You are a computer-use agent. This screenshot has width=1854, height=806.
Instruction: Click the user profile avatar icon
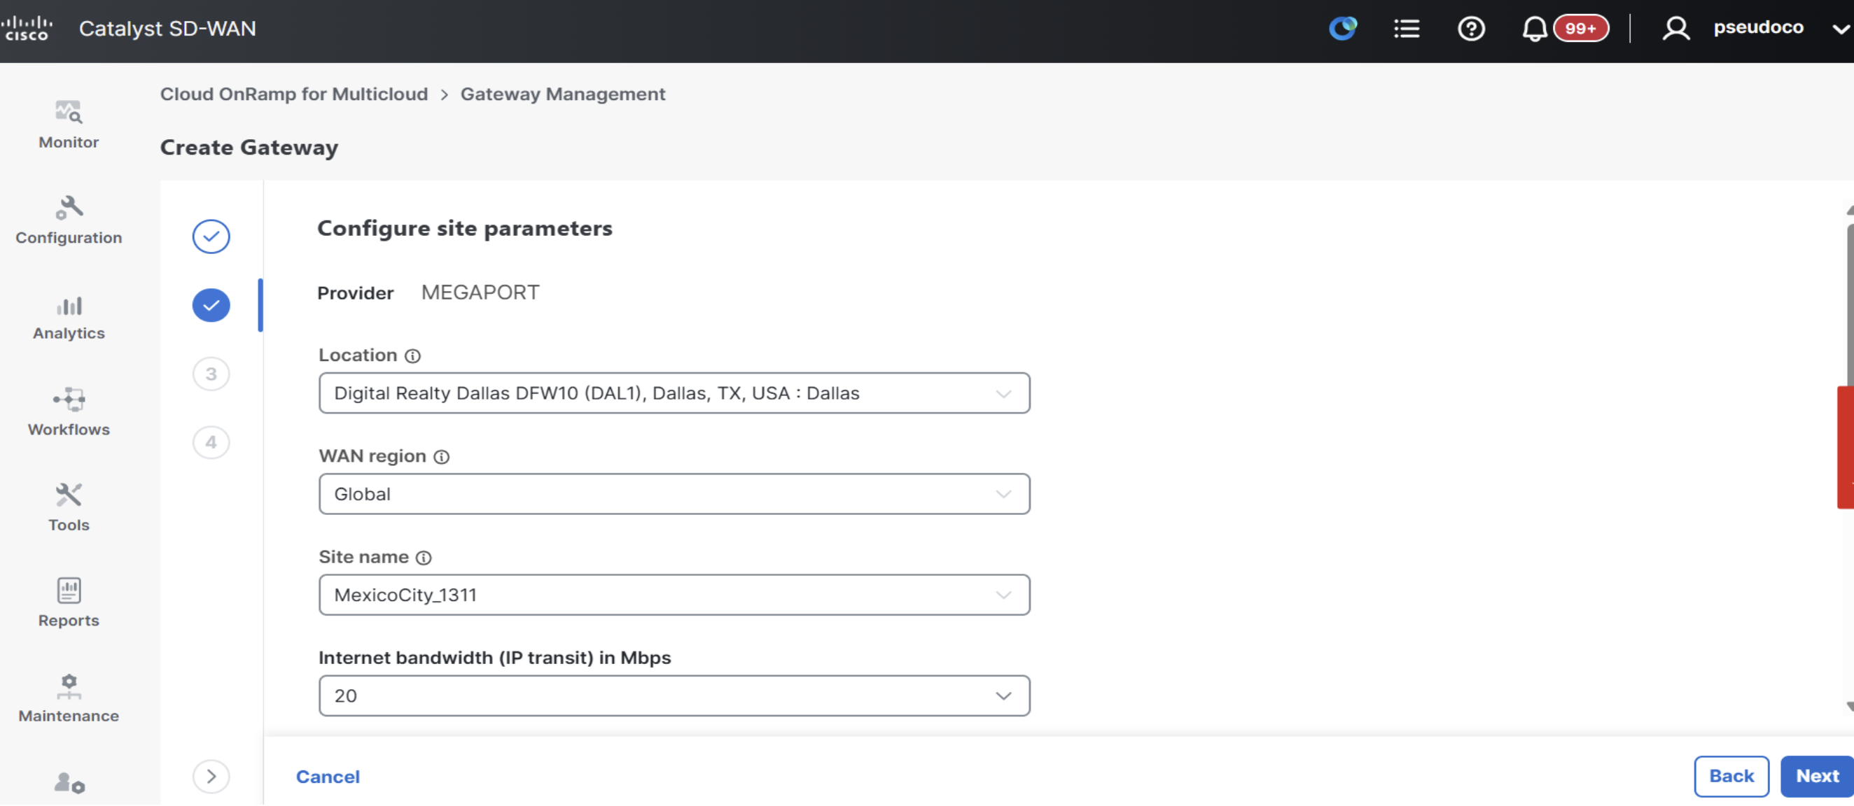[1675, 29]
